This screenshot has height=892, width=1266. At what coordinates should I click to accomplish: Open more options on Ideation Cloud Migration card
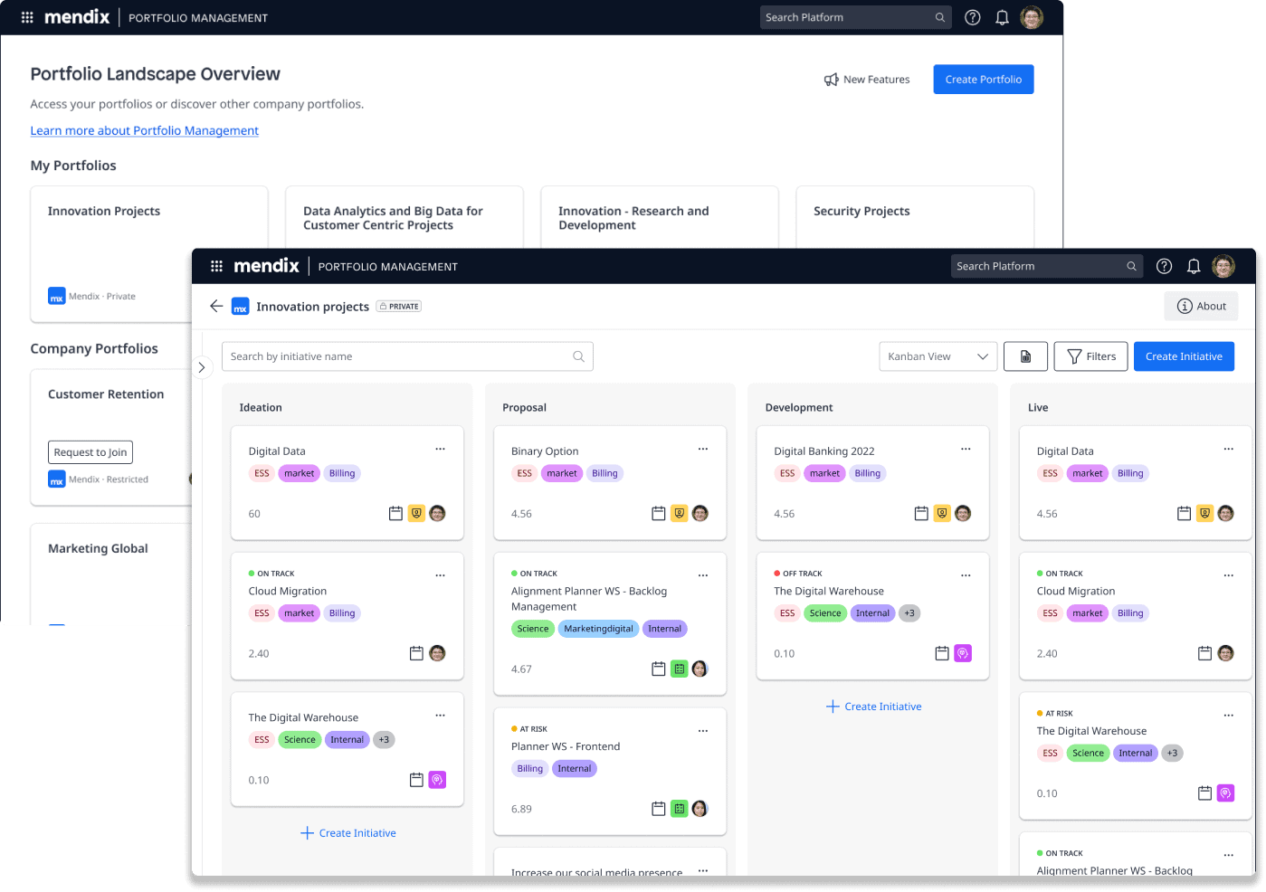[440, 575]
